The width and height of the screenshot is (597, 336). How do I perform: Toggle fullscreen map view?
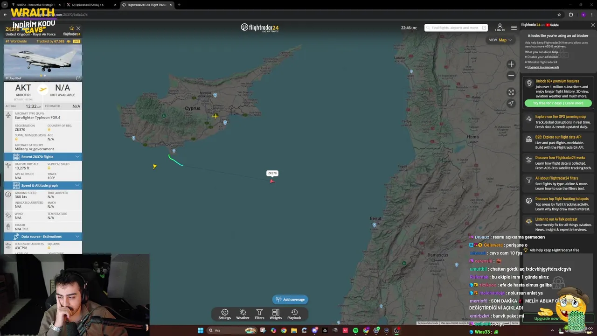511,92
